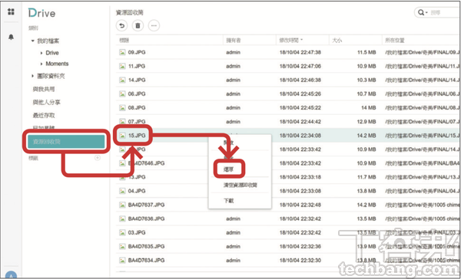Image resolution: width=461 pixels, height=279 pixels.
Task: Open the notification bell
Action: point(11,37)
